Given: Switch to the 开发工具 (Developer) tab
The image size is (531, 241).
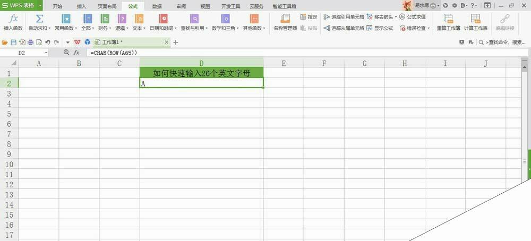Looking at the screenshot, I should pos(230,6).
